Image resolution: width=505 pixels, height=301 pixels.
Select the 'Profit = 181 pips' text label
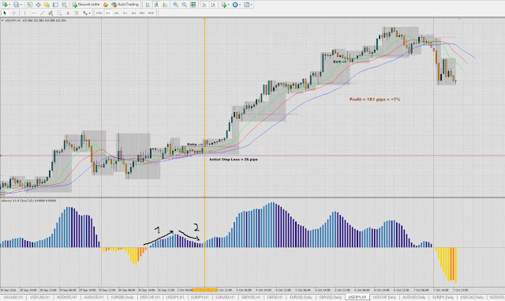tap(375, 100)
